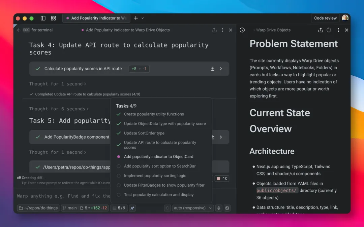
Task: Focus the Warp anything prompt input
Action: (64, 196)
